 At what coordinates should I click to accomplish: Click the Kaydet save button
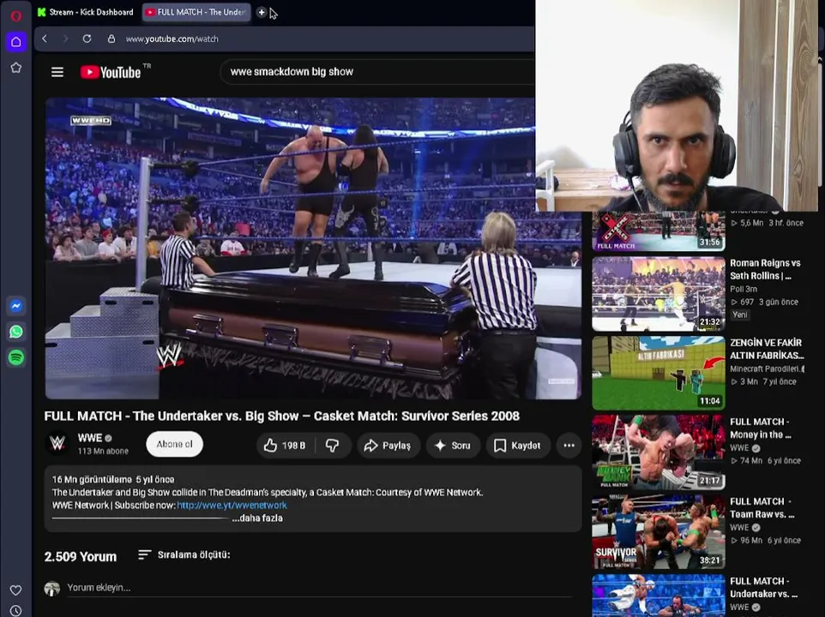[x=518, y=446]
